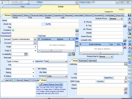Expand the Status dropdown

[33, 69]
